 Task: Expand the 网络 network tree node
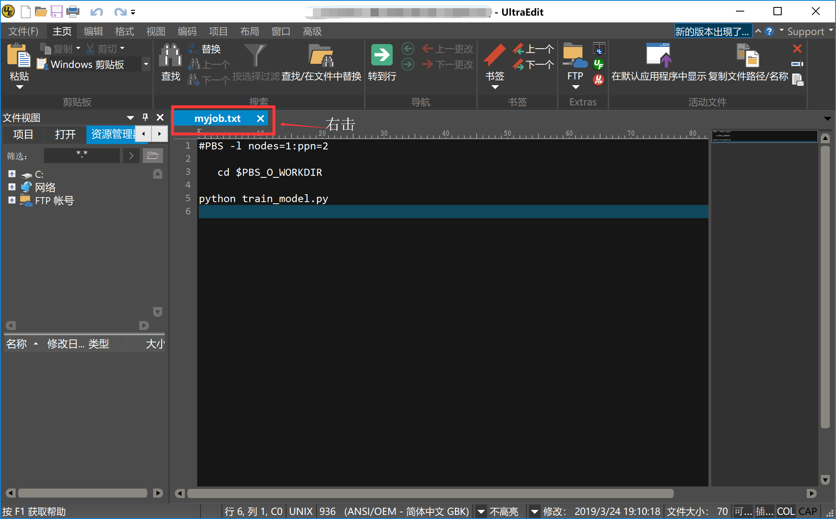[x=12, y=187]
